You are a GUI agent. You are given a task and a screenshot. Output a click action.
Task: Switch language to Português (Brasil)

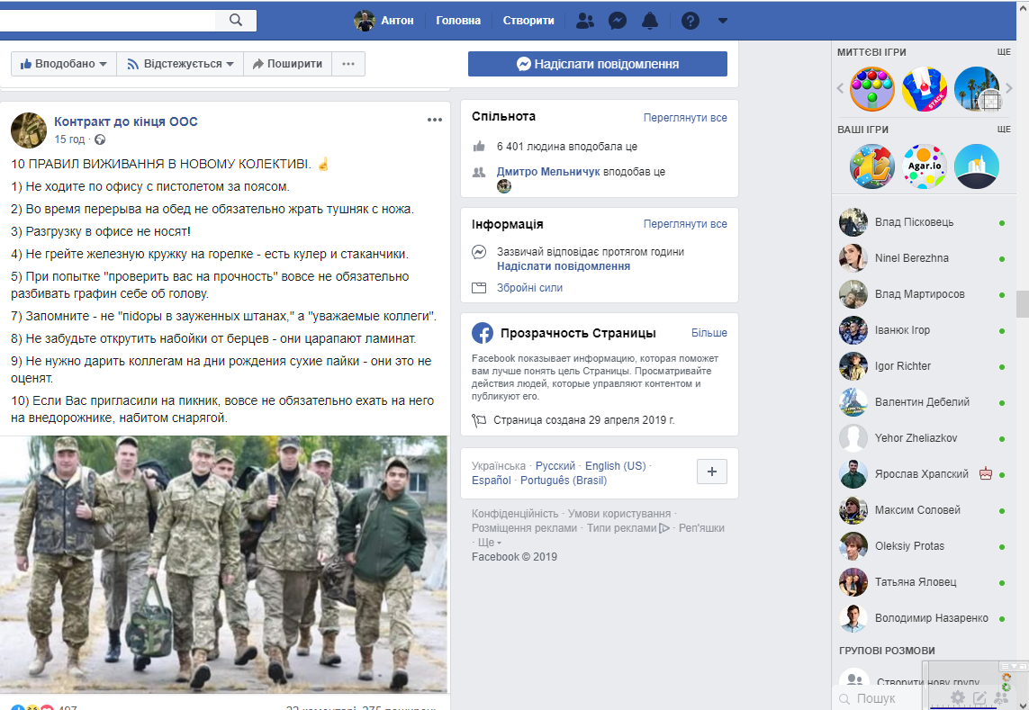[x=564, y=480]
